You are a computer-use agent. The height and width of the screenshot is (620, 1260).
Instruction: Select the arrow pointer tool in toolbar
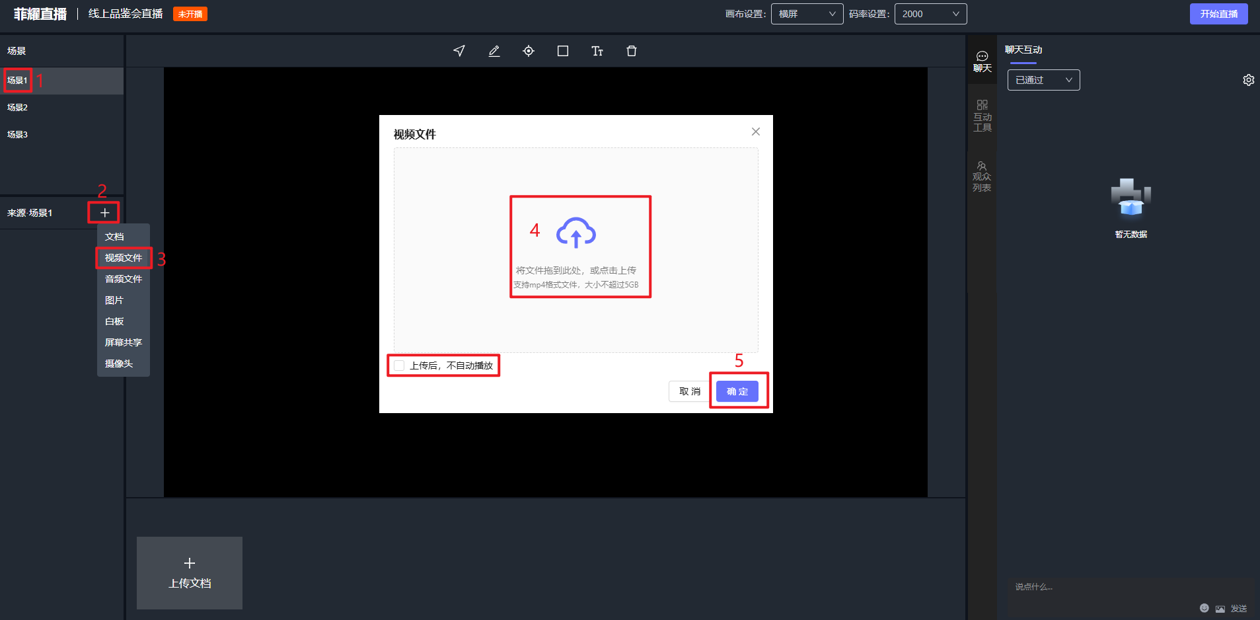[459, 51]
